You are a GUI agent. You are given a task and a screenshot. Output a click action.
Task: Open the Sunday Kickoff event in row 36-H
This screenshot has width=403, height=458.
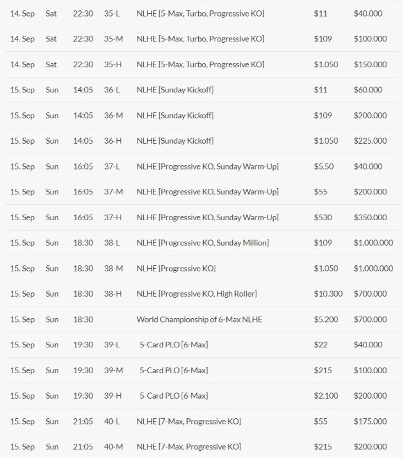pos(175,141)
